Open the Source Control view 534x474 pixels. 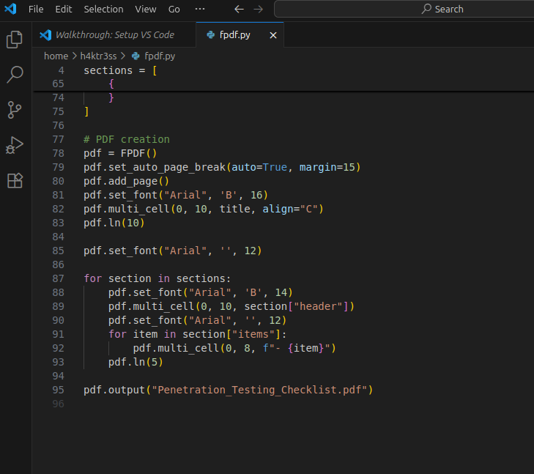15,110
